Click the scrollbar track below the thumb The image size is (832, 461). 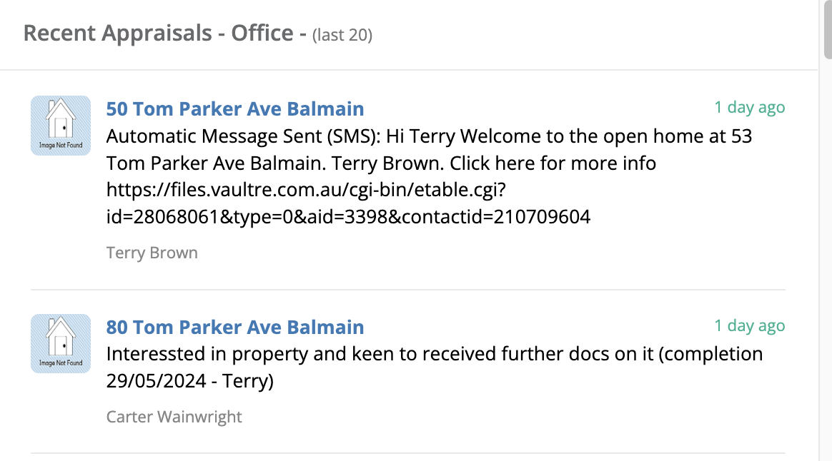(x=828, y=260)
